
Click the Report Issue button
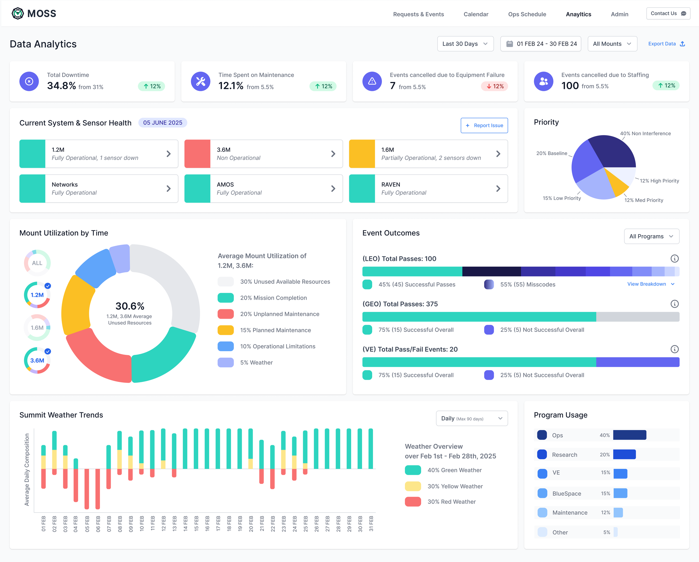click(x=484, y=126)
